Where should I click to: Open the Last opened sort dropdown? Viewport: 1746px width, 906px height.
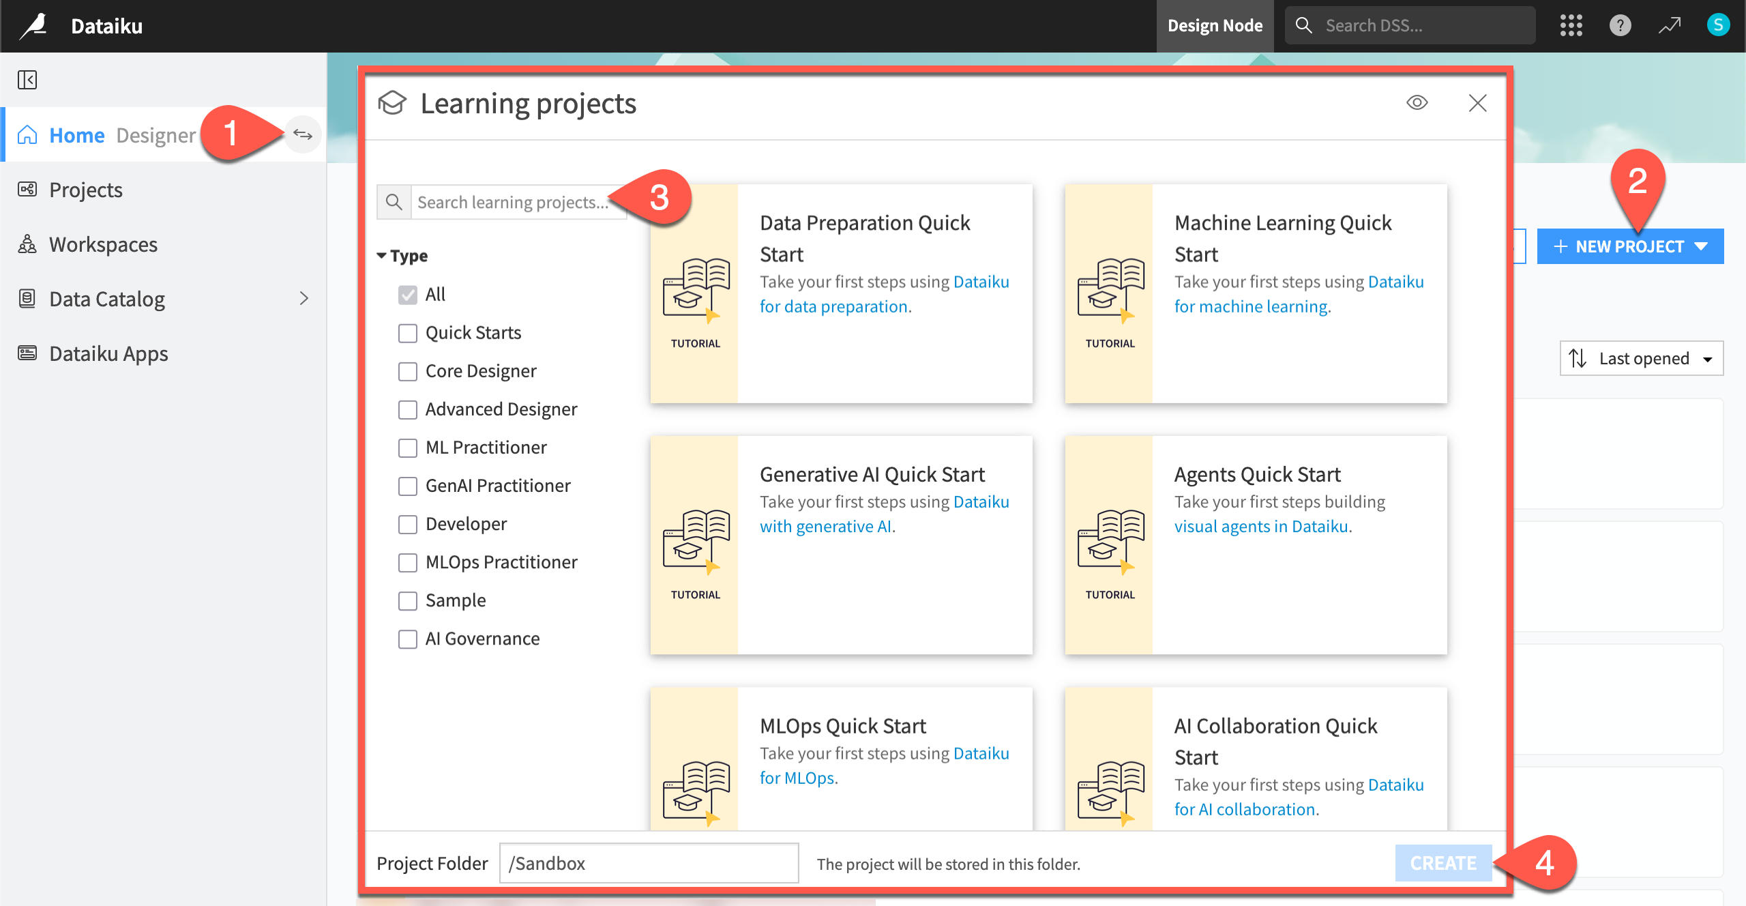1642,358
